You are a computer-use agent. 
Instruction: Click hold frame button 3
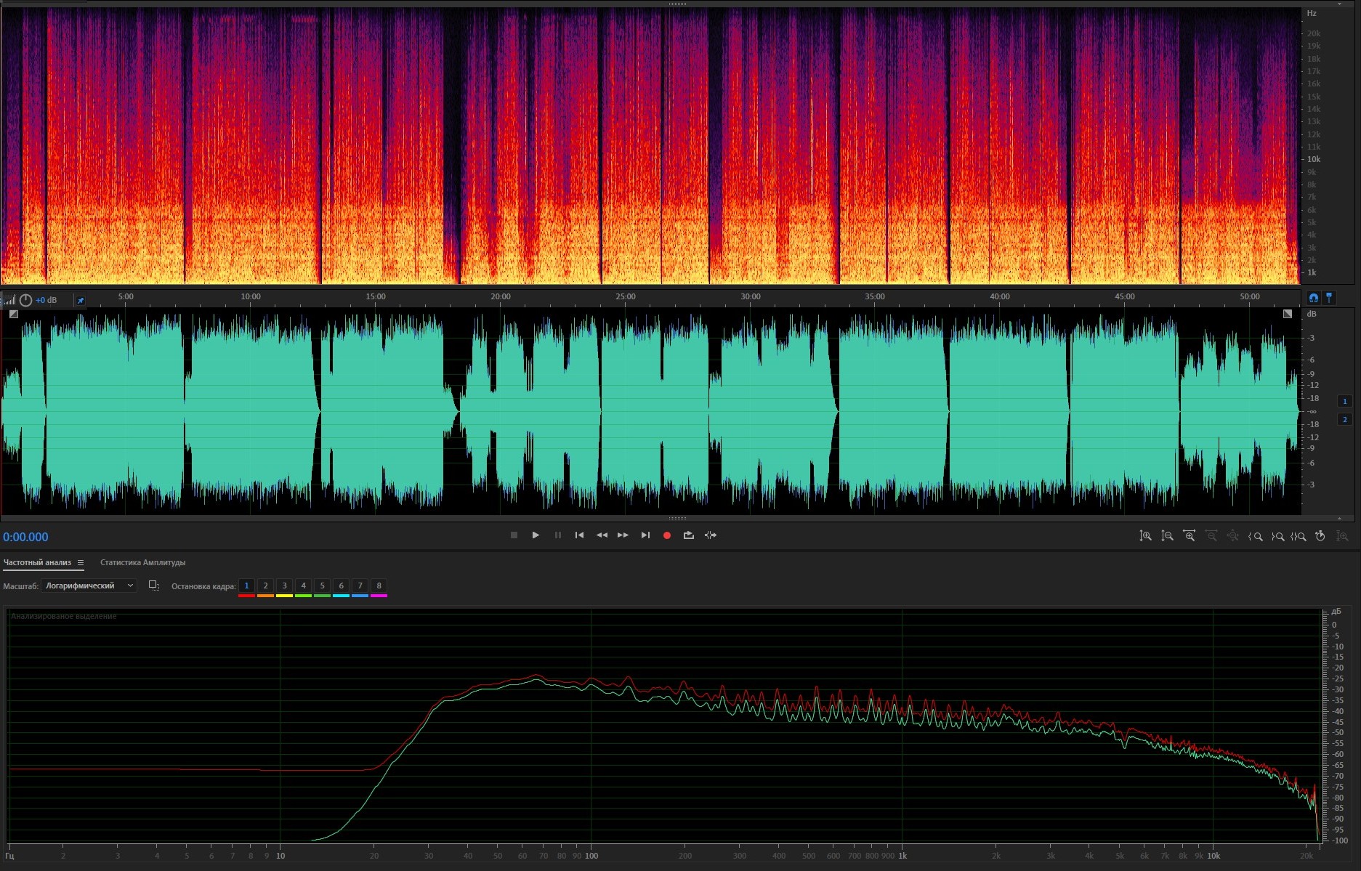click(x=284, y=586)
